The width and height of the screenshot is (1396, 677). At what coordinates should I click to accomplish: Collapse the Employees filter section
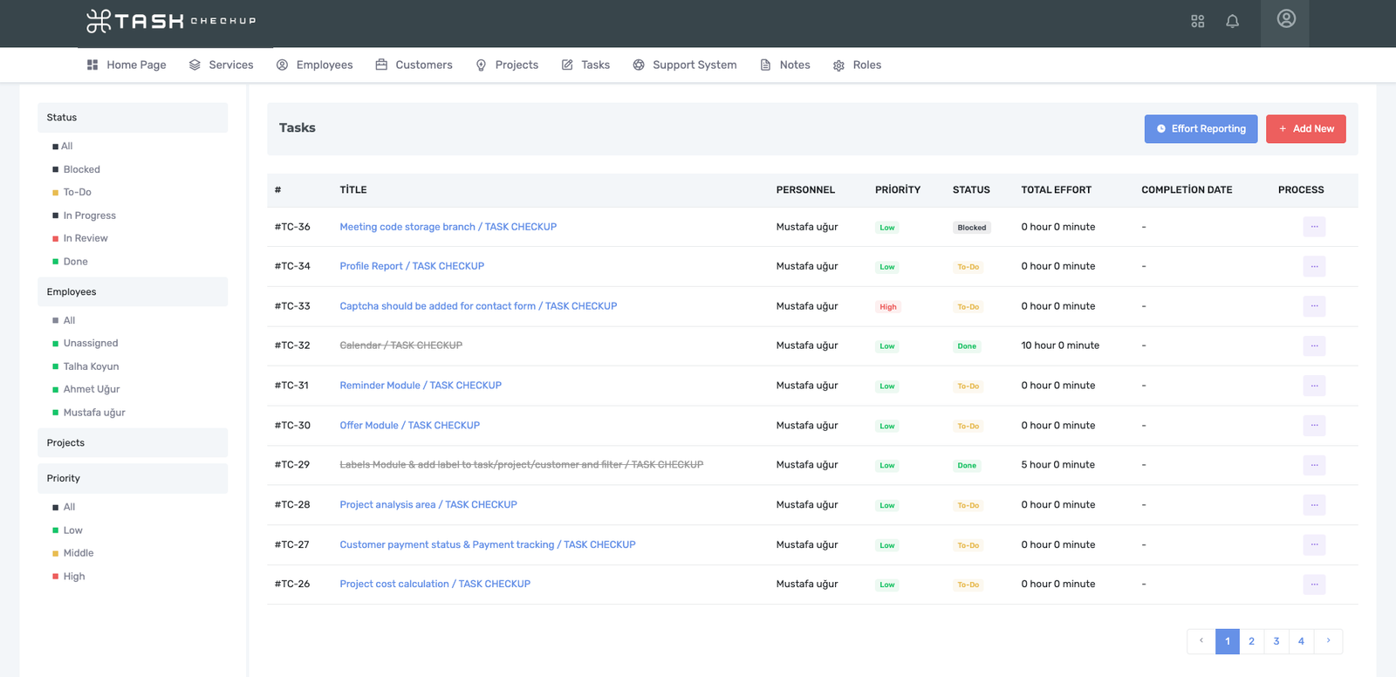click(133, 292)
